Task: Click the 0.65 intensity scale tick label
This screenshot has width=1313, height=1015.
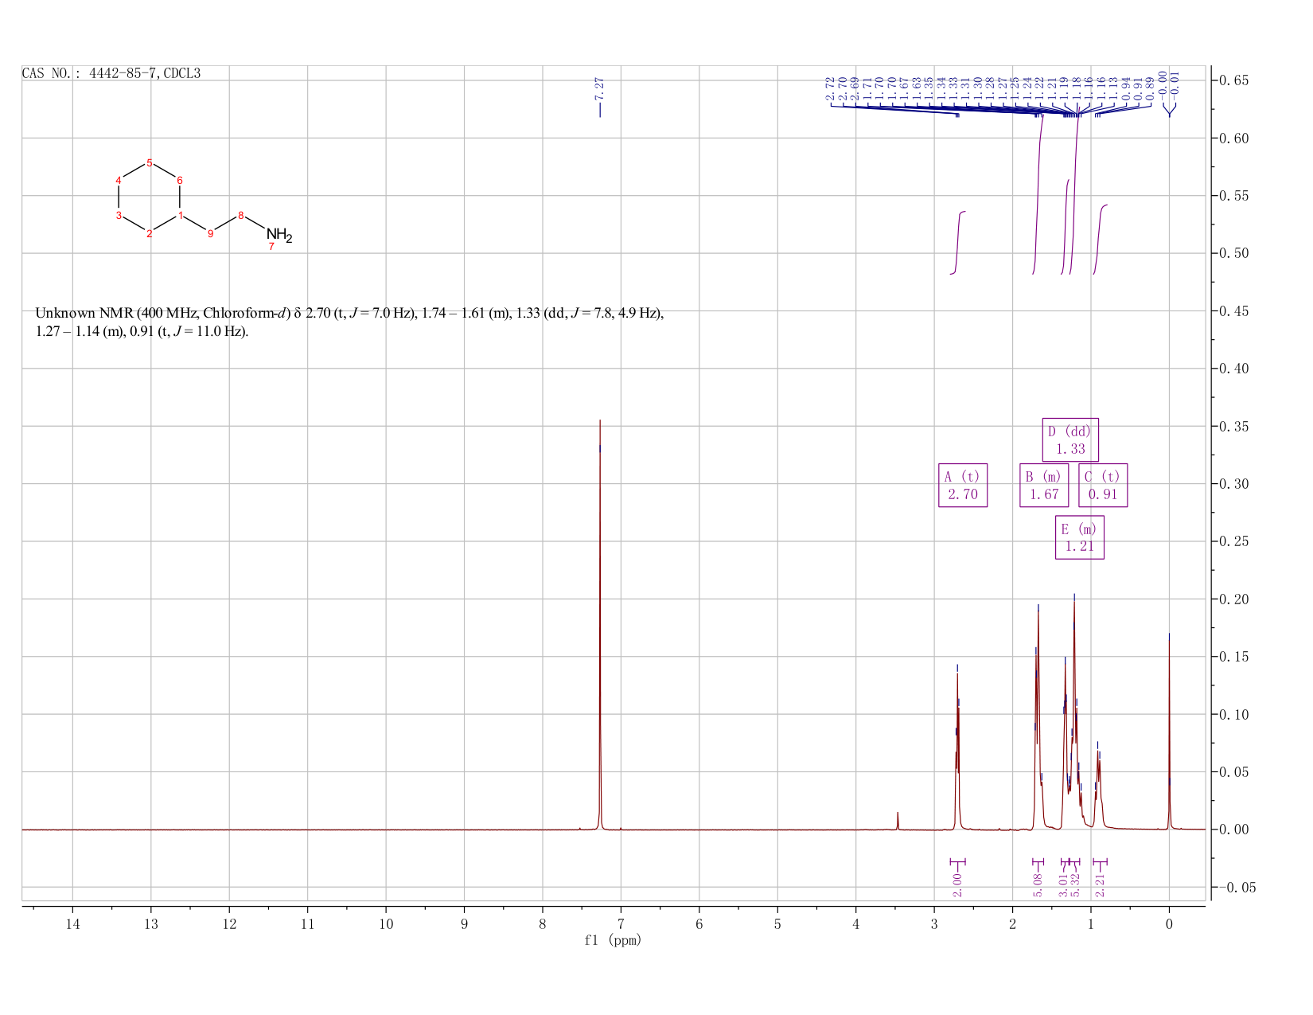Action: (x=1236, y=80)
